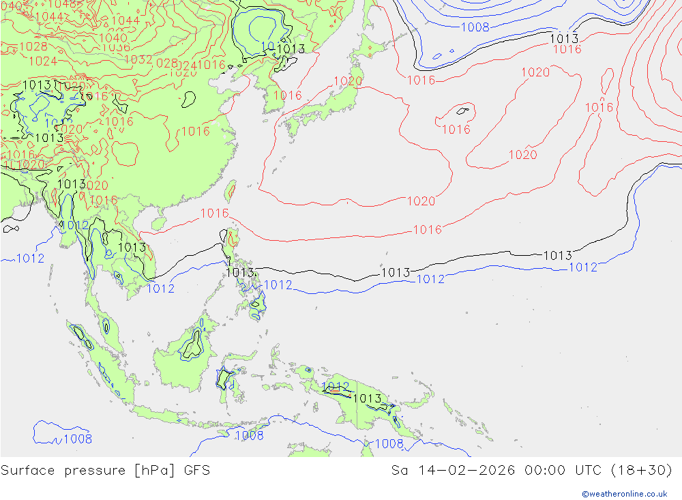
Task: Click the 1012 label off southern Vietnam's coast
Action: (x=160, y=289)
